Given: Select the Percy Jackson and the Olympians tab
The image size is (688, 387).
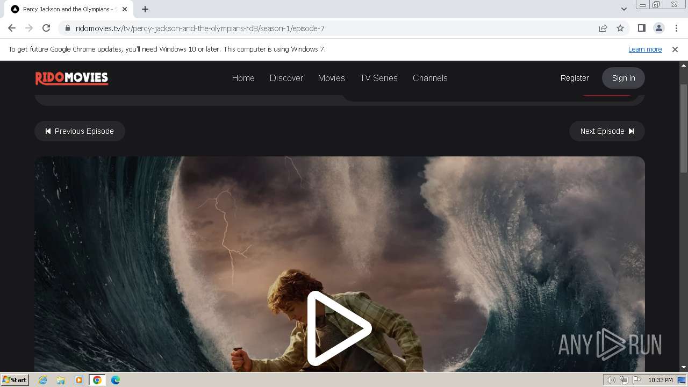Looking at the screenshot, I should 69,9.
